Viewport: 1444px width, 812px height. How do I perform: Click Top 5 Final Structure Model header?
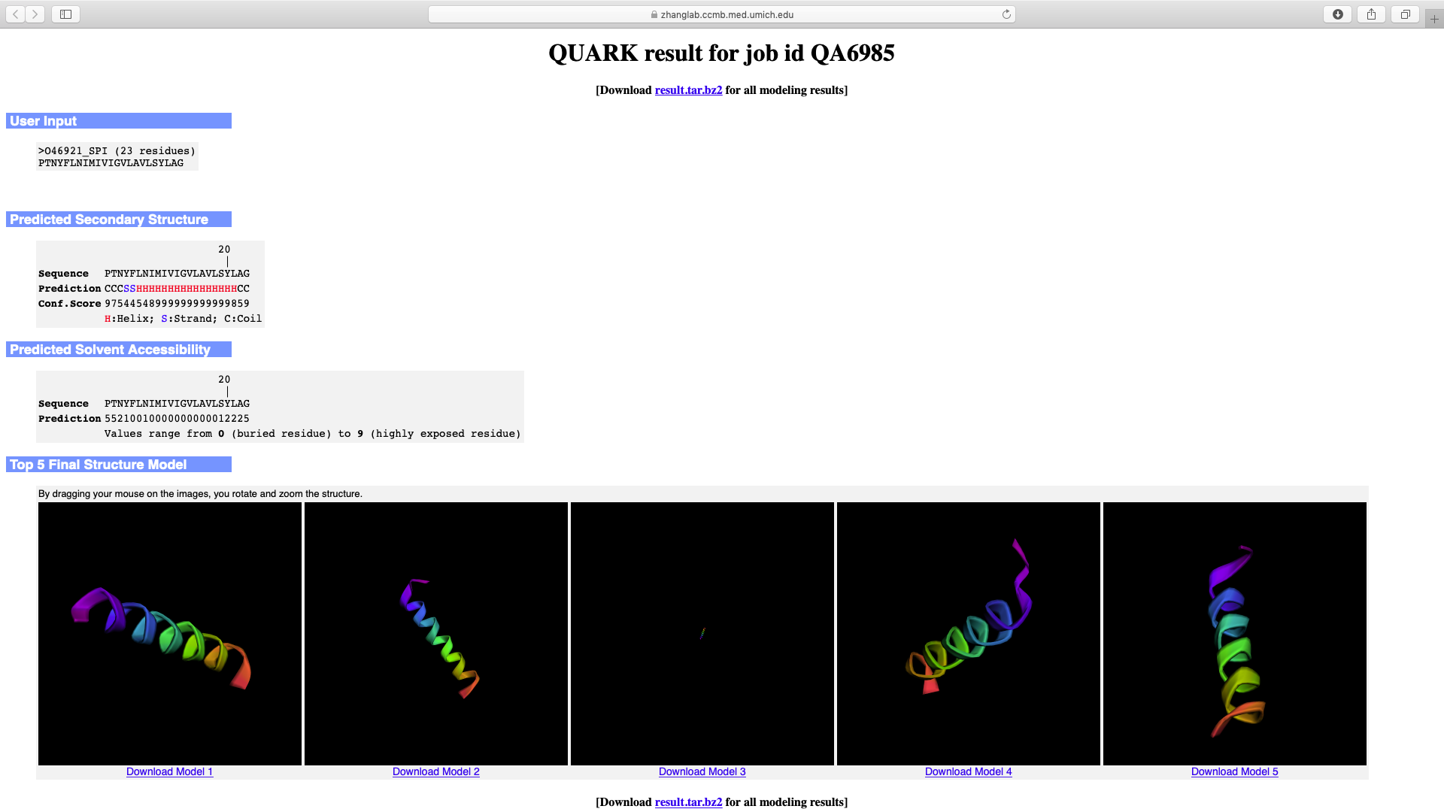[x=119, y=465]
